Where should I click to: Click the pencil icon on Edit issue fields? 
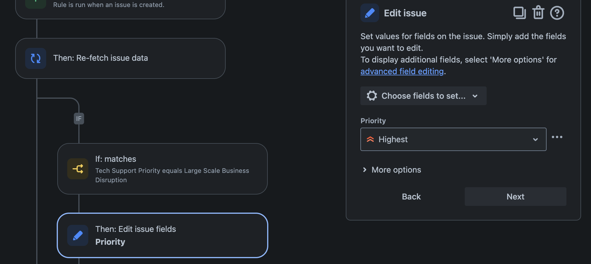click(x=78, y=235)
